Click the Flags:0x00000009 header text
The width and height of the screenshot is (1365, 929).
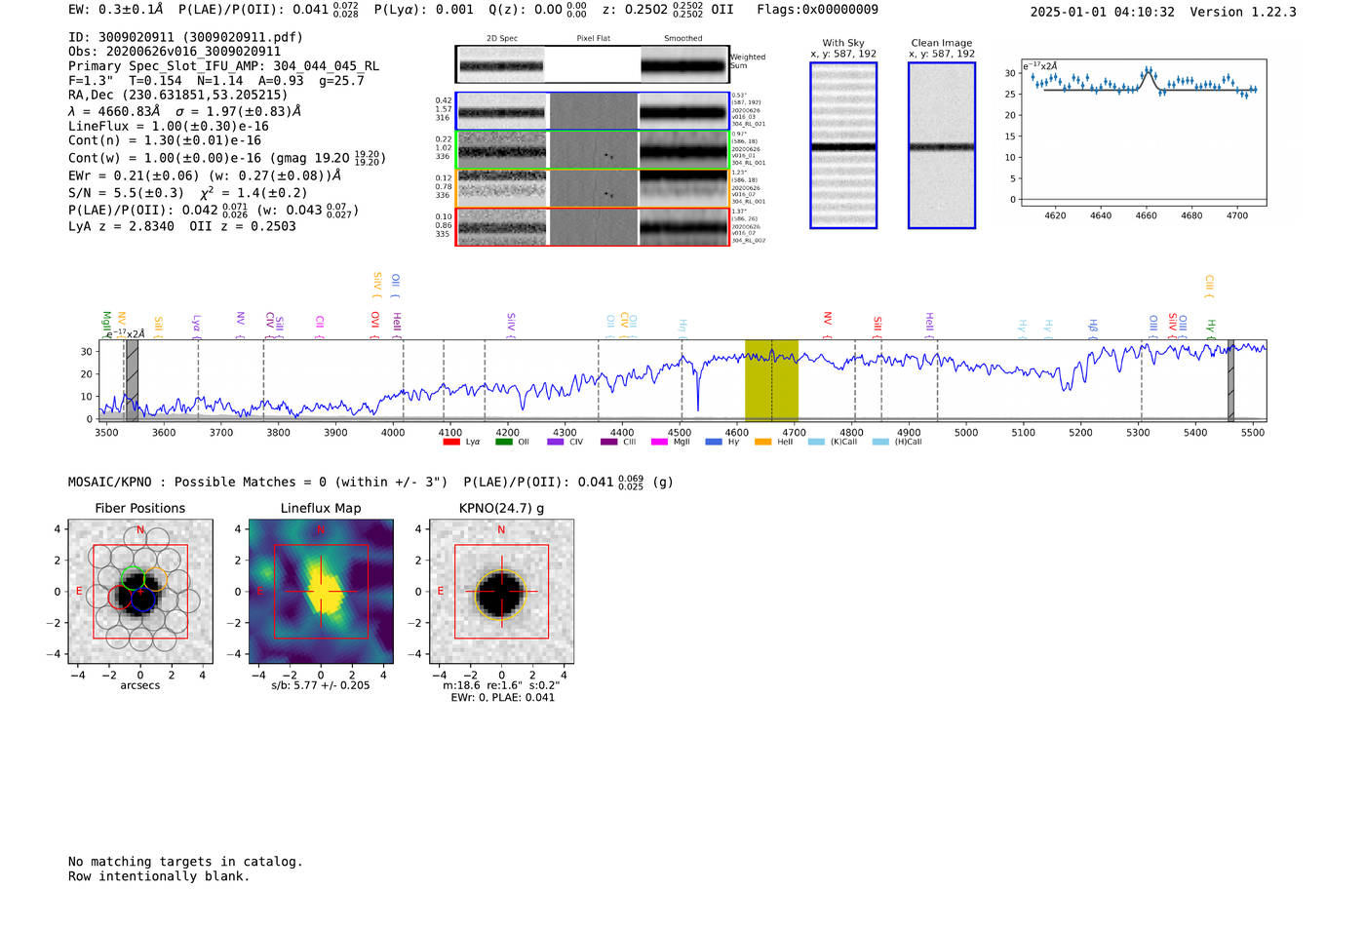817,10
